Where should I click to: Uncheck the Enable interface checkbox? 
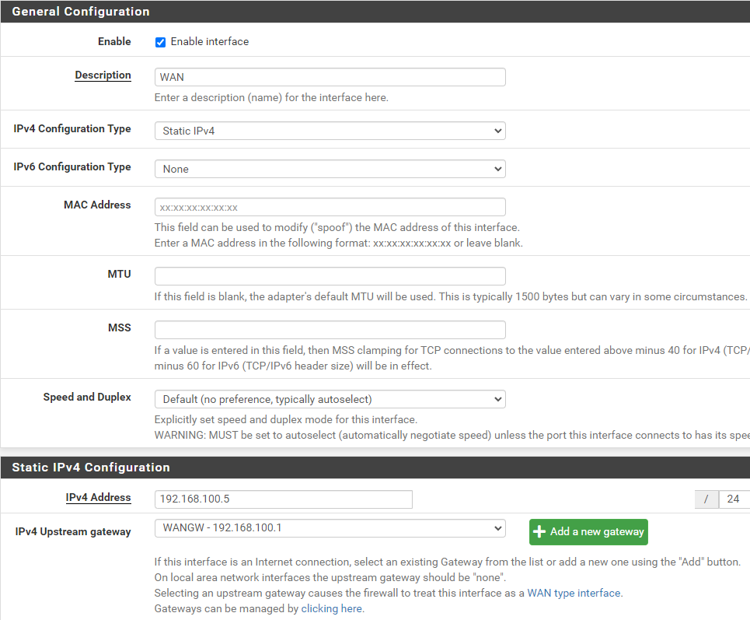pyautogui.click(x=160, y=42)
